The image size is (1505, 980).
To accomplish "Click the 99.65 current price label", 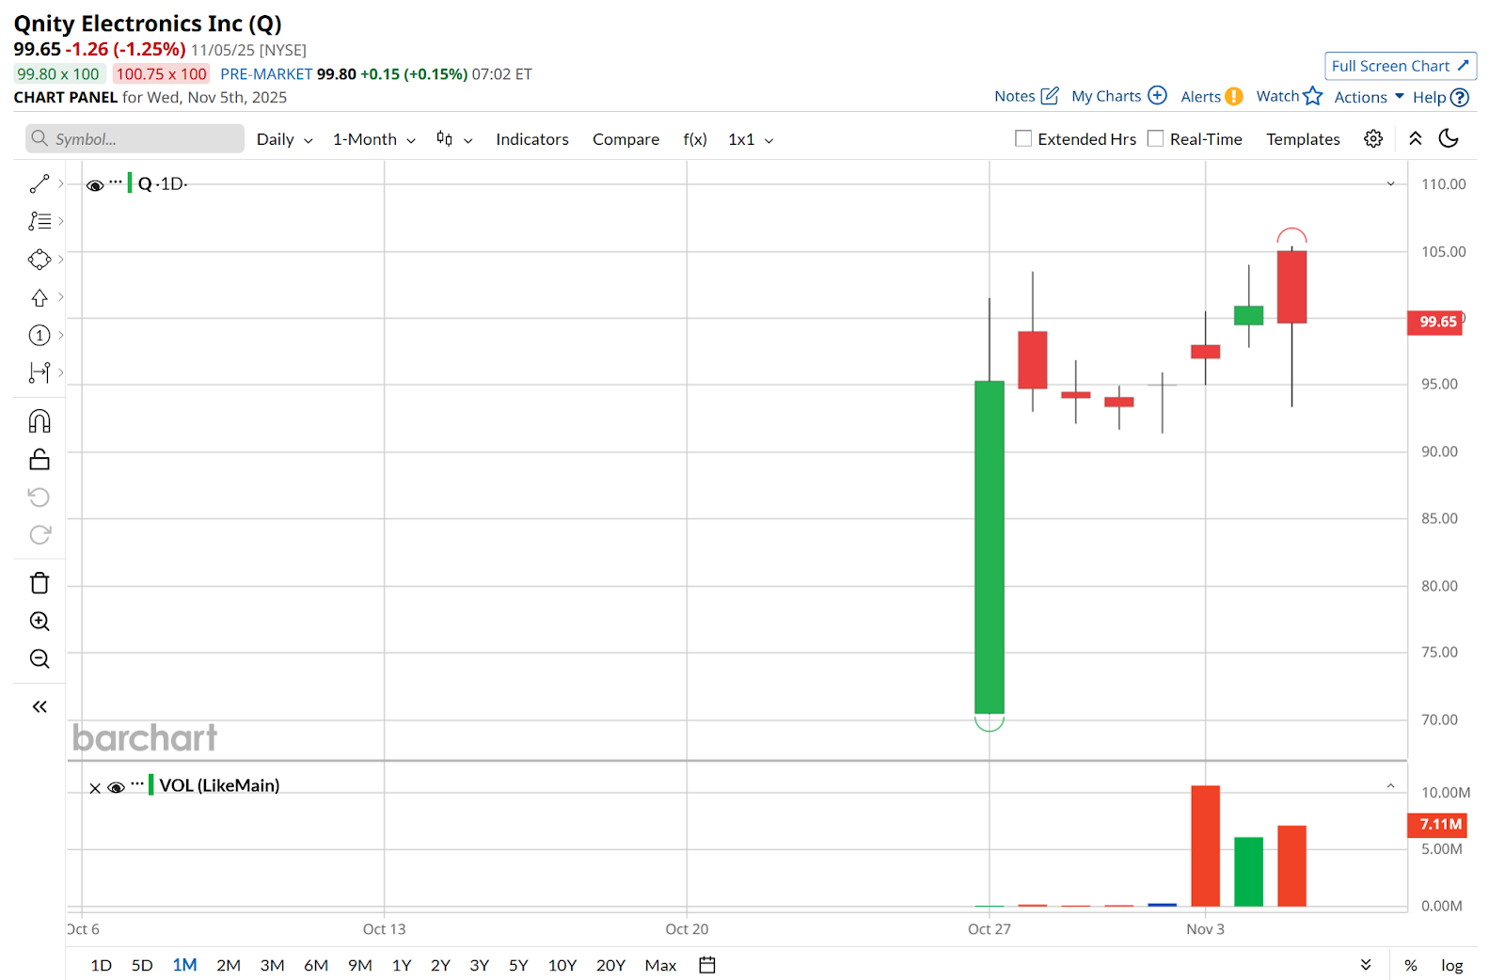I will [x=1435, y=322].
